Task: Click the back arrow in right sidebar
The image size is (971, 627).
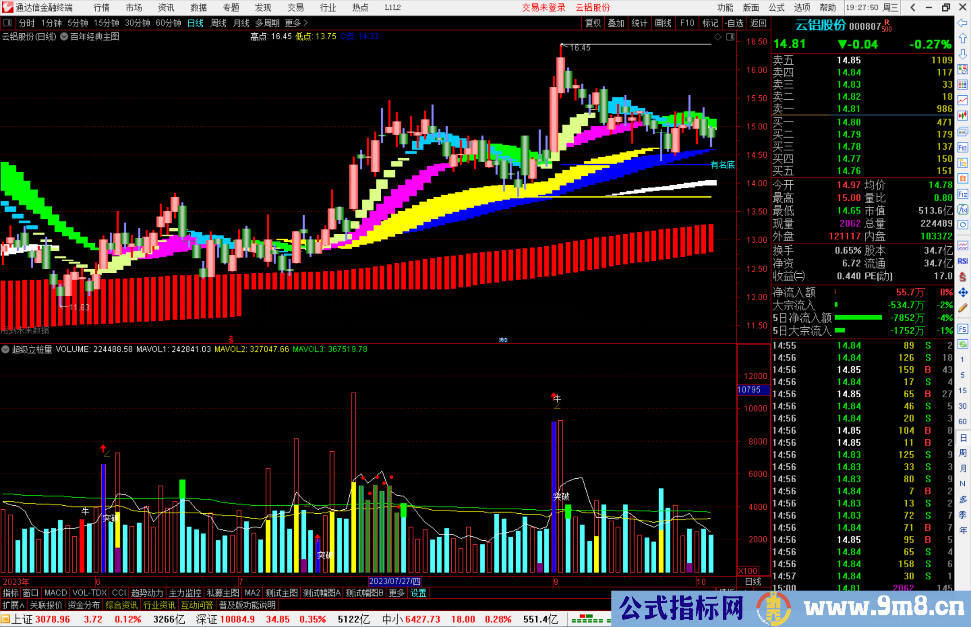Action: [x=962, y=23]
